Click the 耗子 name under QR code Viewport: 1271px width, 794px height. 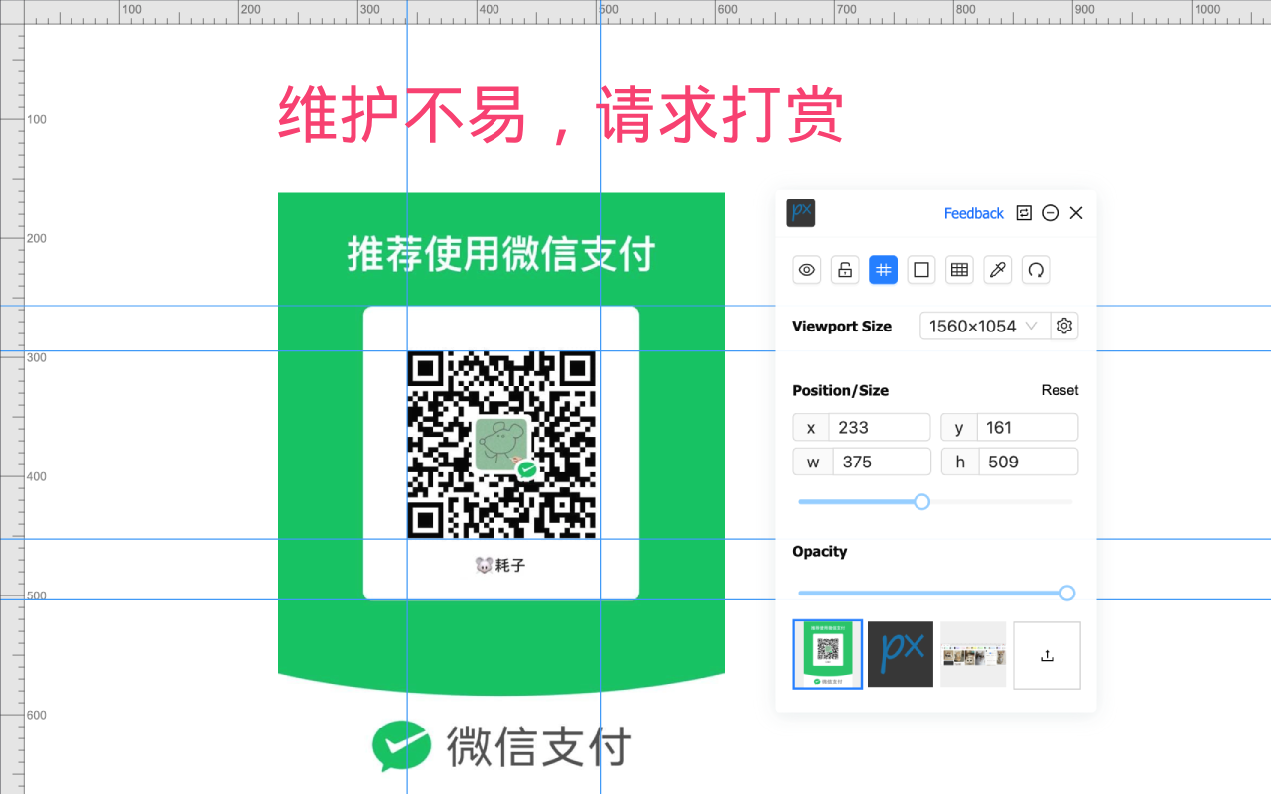(x=510, y=566)
